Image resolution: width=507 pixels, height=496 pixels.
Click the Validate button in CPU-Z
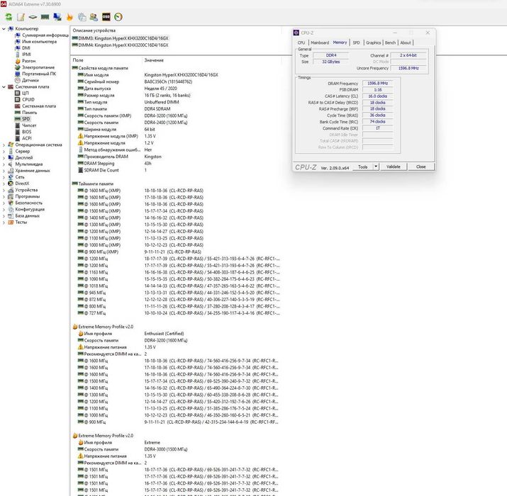pyautogui.click(x=393, y=167)
